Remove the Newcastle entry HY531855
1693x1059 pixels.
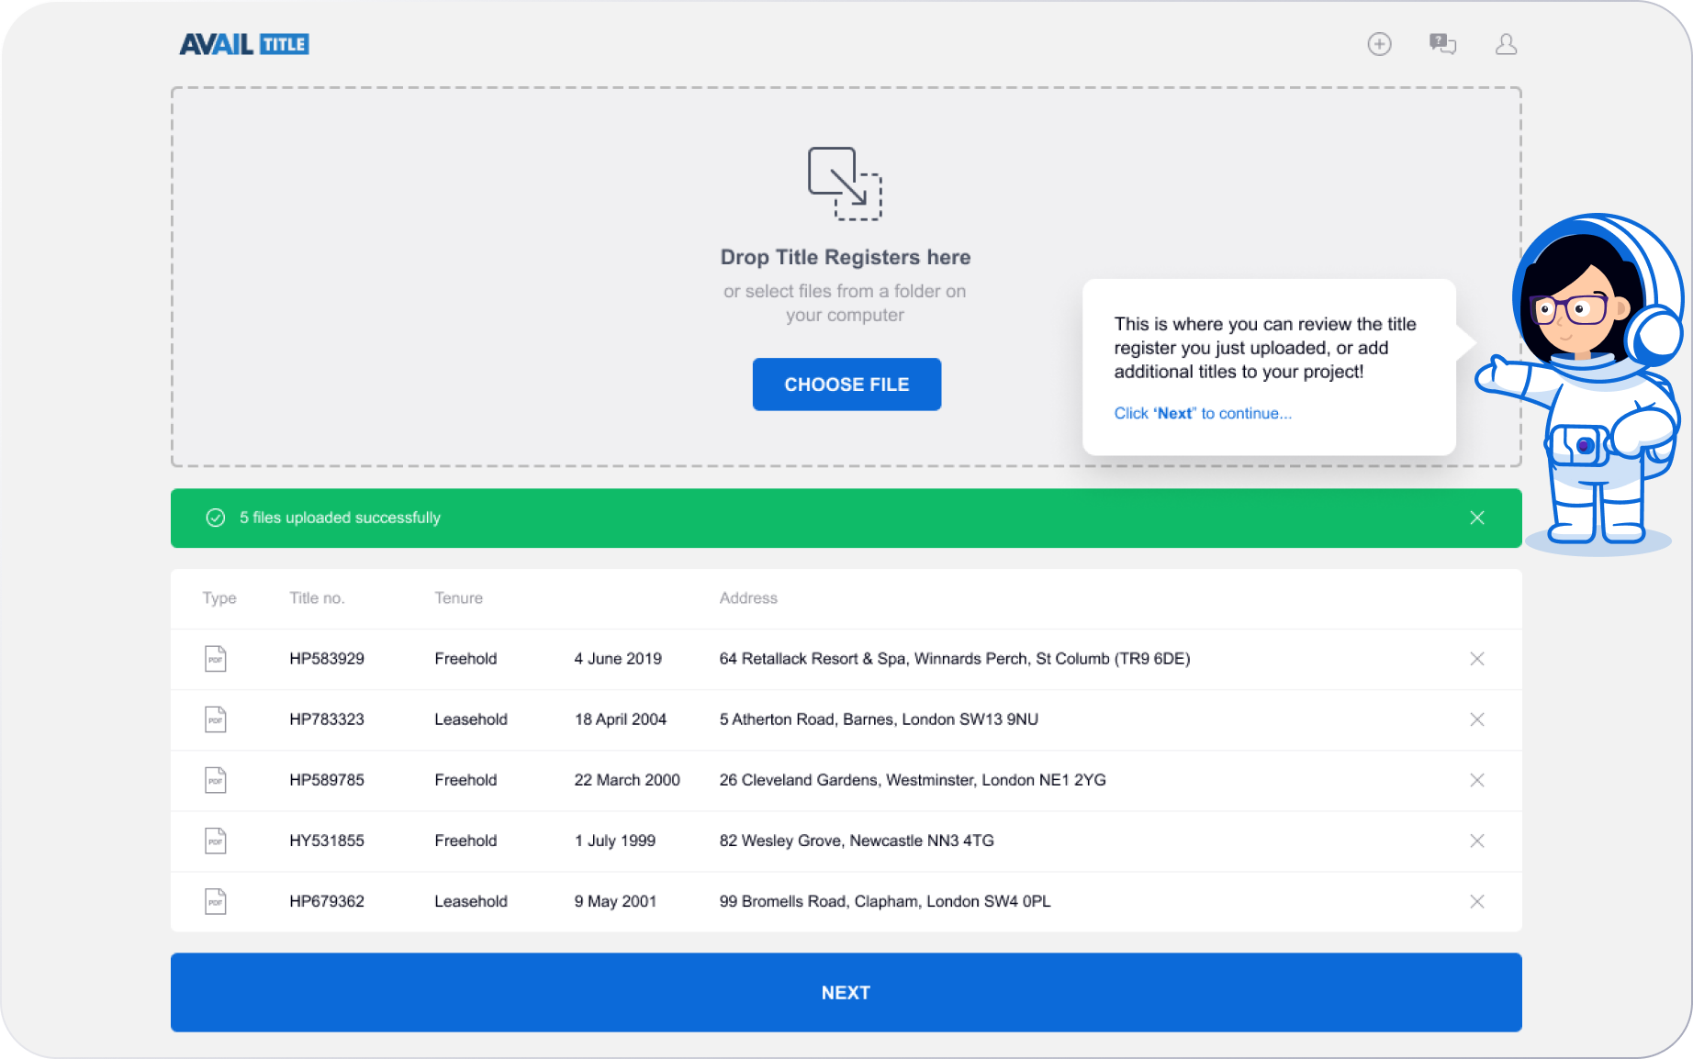(x=1477, y=841)
